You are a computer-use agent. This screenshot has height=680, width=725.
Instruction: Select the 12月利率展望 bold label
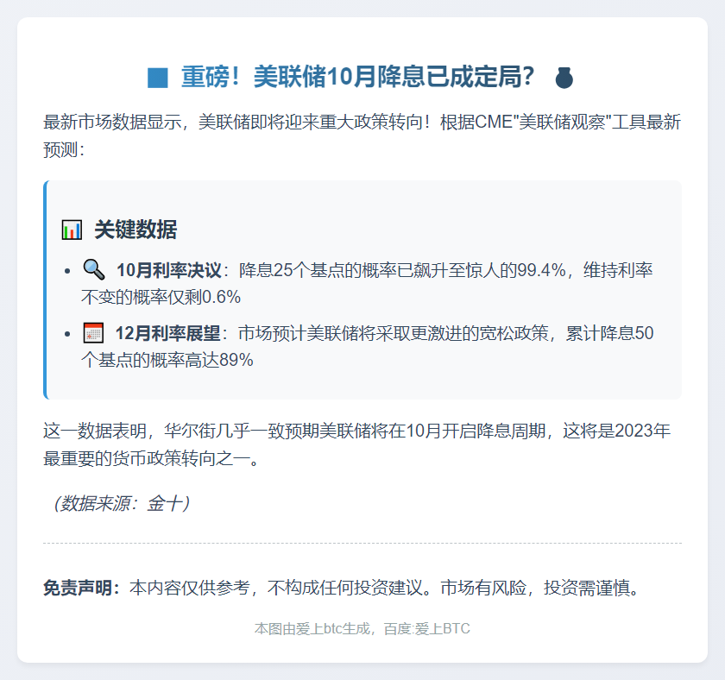pyautogui.click(x=168, y=333)
